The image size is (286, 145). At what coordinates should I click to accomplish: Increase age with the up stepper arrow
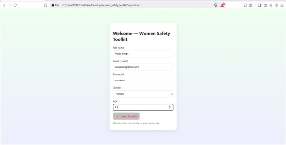coord(170,106)
